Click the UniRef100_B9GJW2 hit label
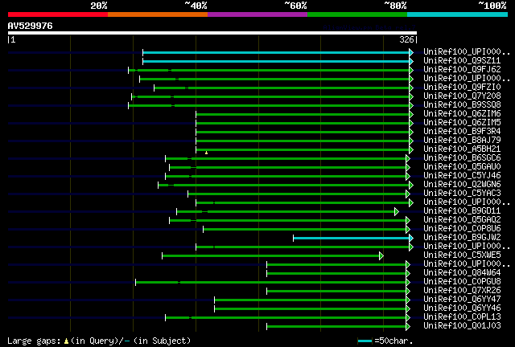This screenshot has height=347, width=515. (462, 238)
